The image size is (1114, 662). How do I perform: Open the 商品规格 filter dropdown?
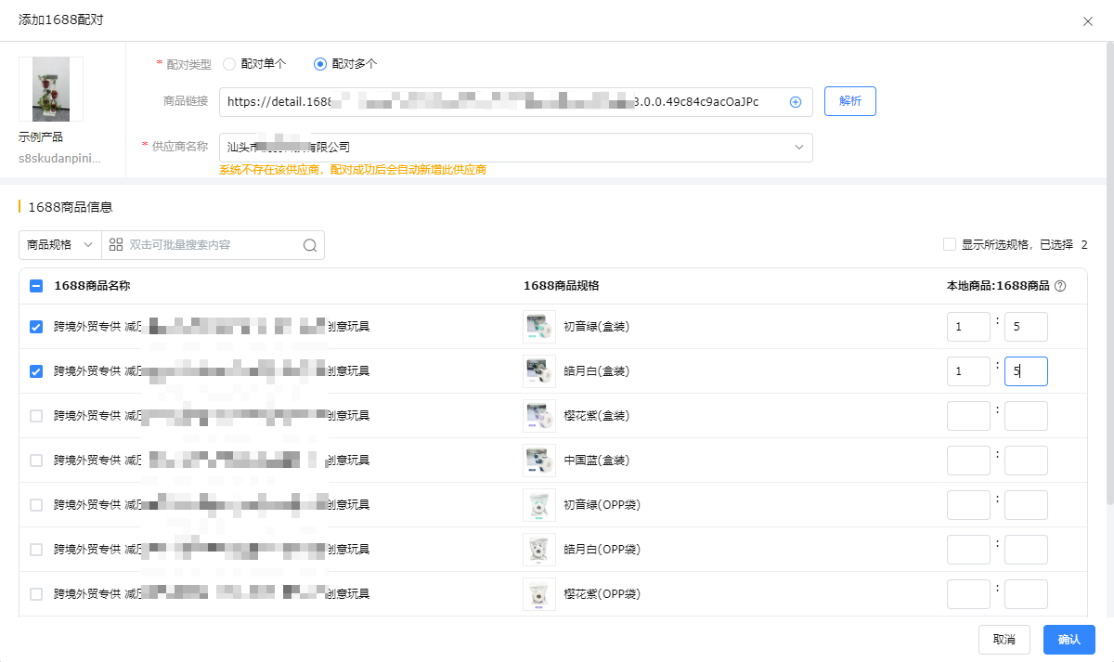point(60,245)
